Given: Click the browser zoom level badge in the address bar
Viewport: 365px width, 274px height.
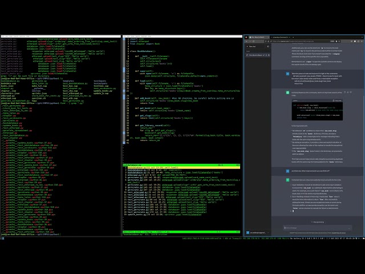Looking at the screenshot, I should 332,41.
